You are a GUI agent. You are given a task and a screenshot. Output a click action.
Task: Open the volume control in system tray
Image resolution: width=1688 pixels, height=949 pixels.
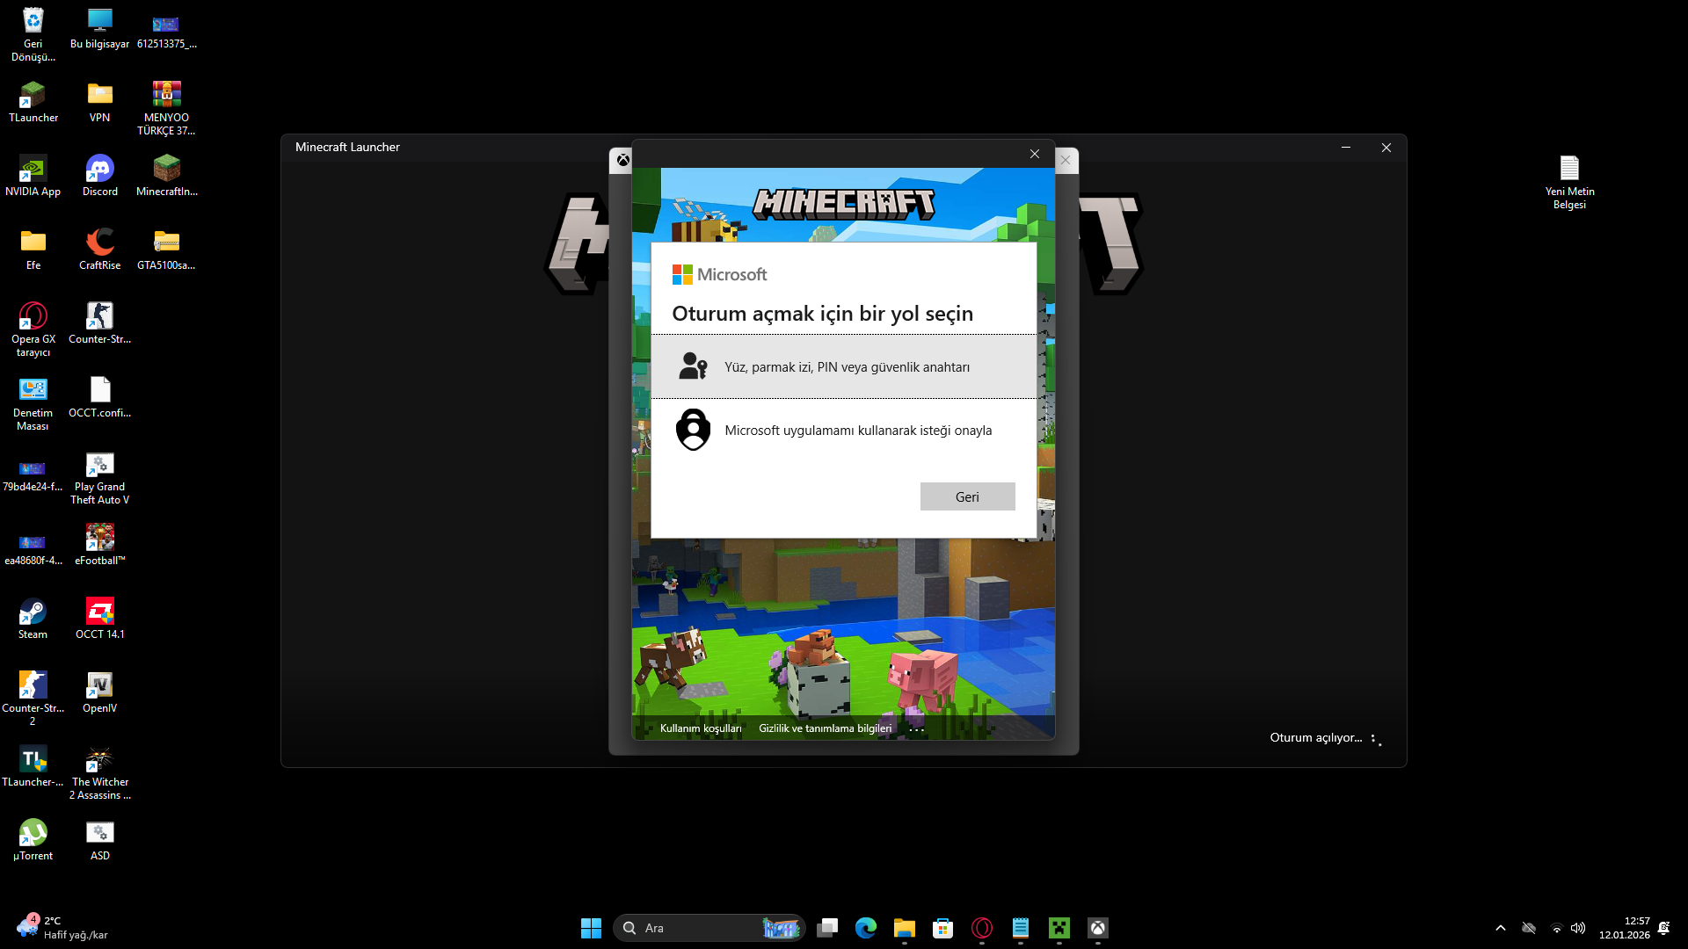click(x=1578, y=928)
